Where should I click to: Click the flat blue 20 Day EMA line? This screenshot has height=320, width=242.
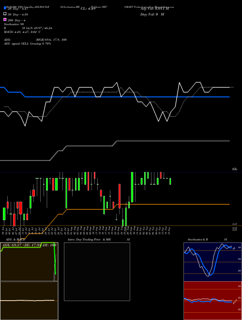point(126,97)
